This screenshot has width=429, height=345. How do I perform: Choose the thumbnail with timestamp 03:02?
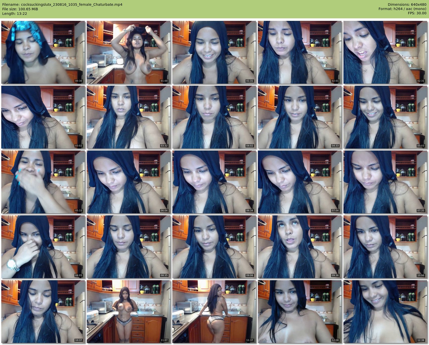pyautogui.click(x=43, y=117)
